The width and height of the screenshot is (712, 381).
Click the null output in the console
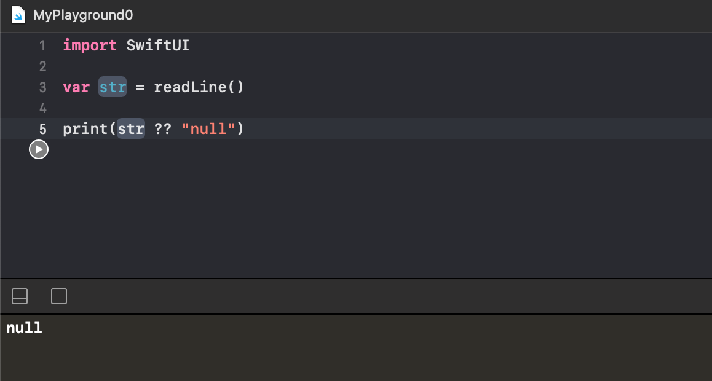click(x=25, y=328)
